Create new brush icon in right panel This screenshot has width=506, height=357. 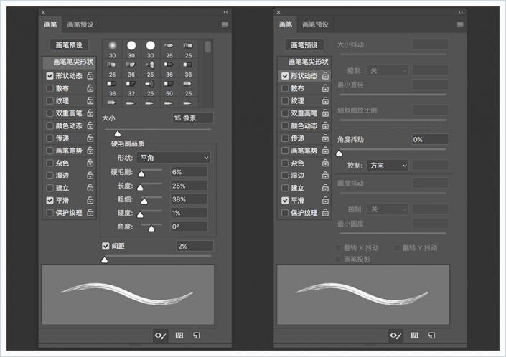(431, 335)
